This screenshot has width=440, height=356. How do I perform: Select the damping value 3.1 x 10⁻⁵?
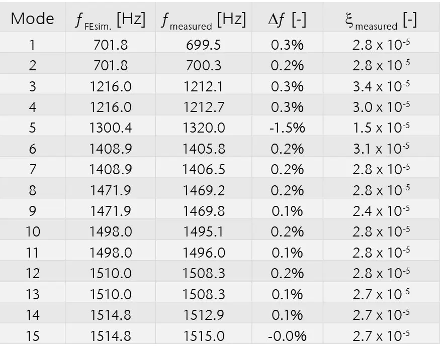(x=381, y=149)
